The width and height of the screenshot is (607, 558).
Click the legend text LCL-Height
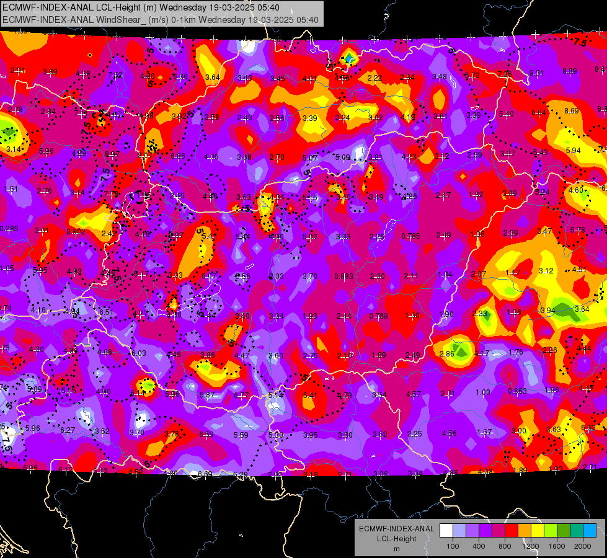coord(396,539)
